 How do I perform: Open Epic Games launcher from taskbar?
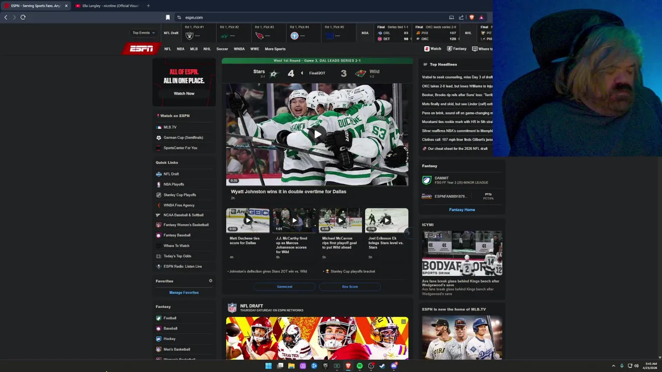(x=325, y=366)
